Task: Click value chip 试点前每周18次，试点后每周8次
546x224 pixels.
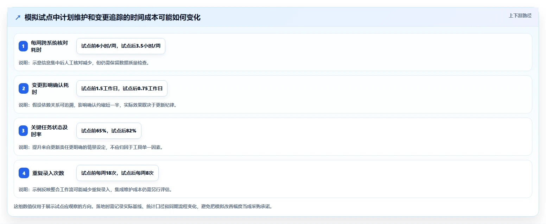Action: 118,173
